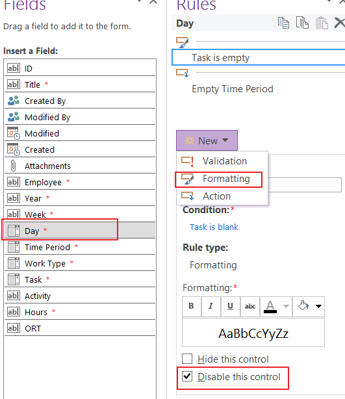Select the Empty Time Period rule
This screenshot has width=345, height=399.
pyautogui.click(x=233, y=89)
